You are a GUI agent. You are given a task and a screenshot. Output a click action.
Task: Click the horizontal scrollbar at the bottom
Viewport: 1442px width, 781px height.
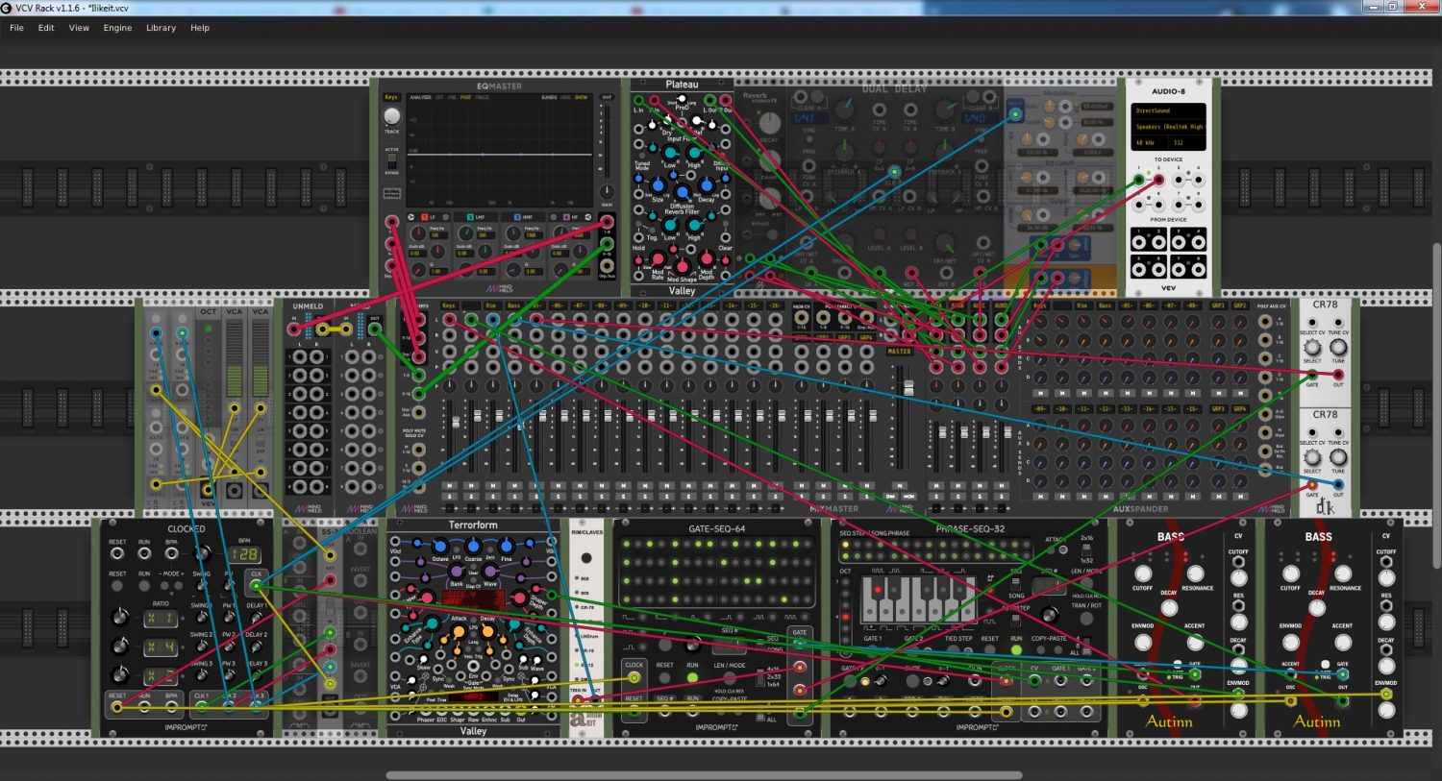pos(704,775)
